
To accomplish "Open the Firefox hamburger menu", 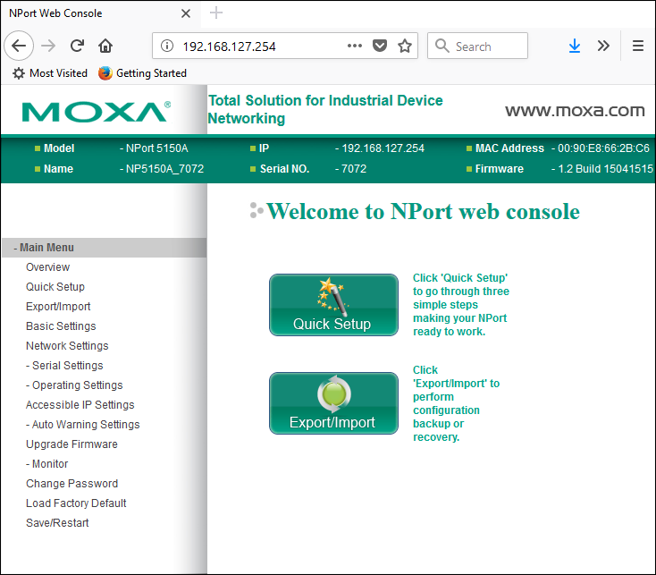I will point(637,46).
